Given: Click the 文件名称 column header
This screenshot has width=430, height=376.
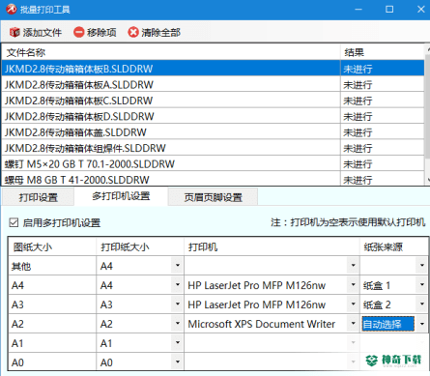Looking at the screenshot, I should (171, 52).
